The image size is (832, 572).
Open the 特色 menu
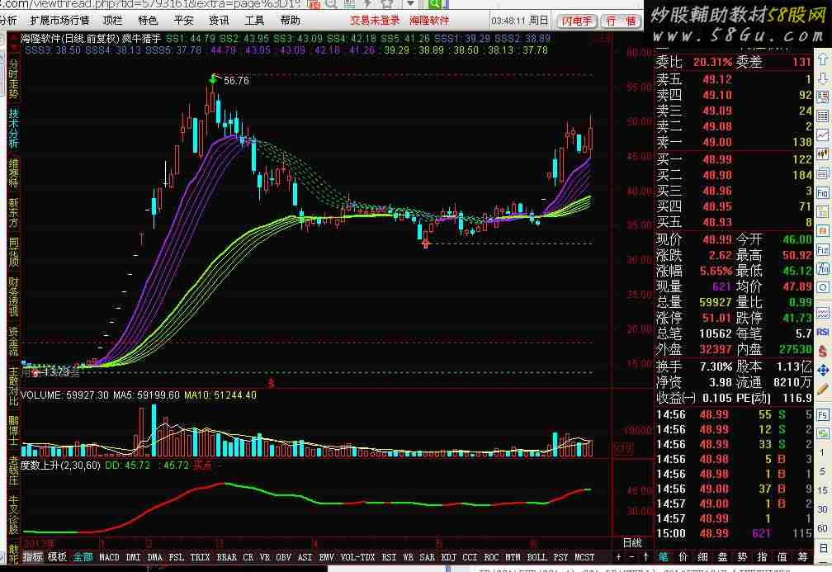coord(148,20)
